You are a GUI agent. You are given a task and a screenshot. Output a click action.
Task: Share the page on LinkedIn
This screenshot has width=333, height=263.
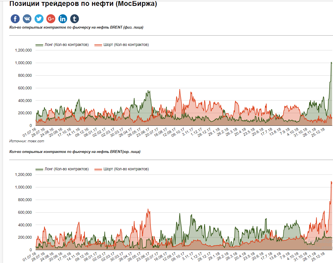(x=63, y=19)
